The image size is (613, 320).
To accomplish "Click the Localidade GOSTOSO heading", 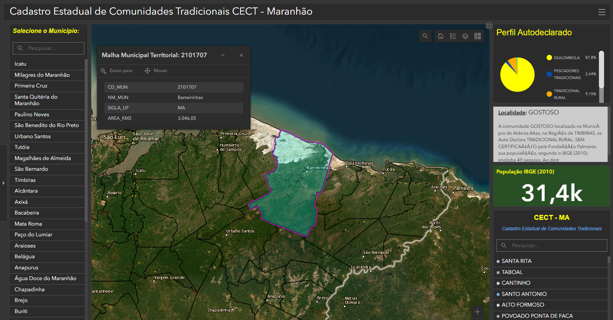I will point(528,112).
